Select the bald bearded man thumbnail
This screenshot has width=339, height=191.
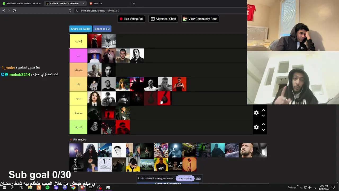[x=246, y=150]
